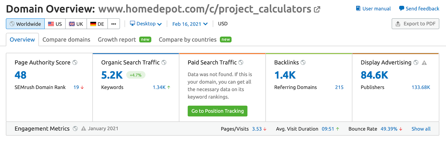Viewport: 446px width, 141px height.
Task: Expand more countries with ellipsis button
Action: point(114,24)
